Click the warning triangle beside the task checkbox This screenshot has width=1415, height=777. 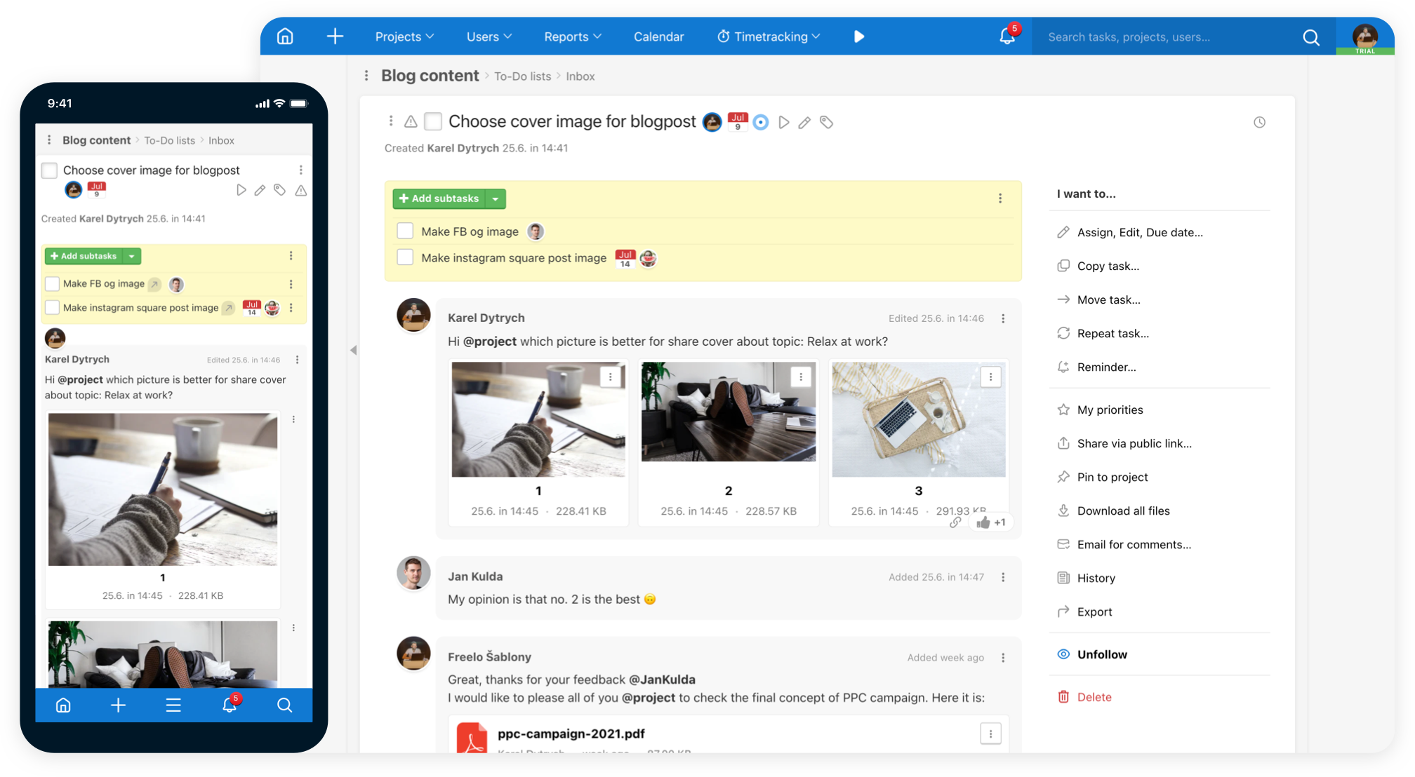pyautogui.click(x=411, y=121)
